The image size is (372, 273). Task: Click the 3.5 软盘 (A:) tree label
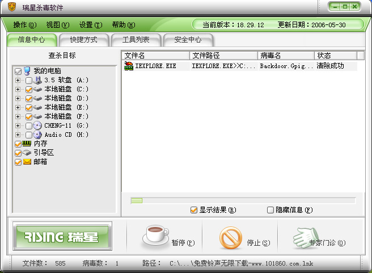click(66, 80)
